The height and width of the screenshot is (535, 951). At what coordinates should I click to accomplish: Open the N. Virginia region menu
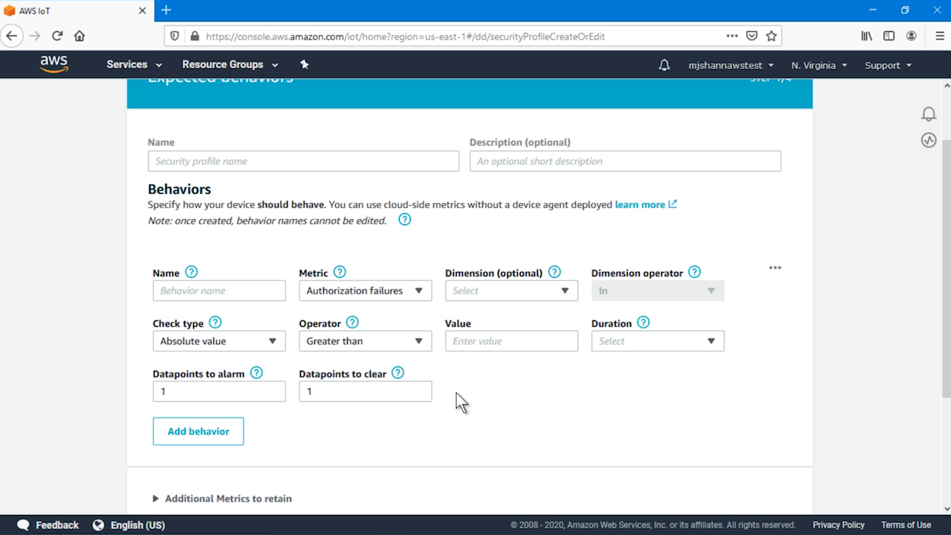point(819,65)
